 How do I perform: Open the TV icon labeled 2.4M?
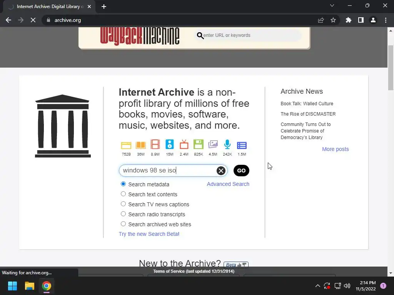click(x=184, y=145)
